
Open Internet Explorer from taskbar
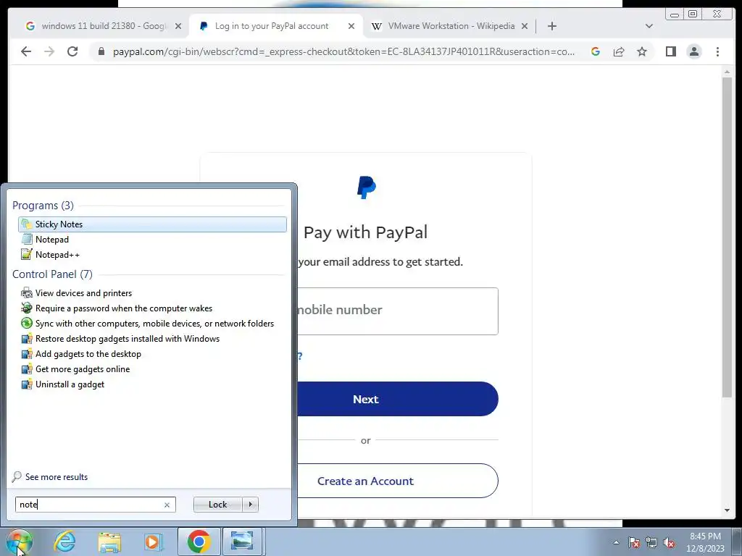point(64,542)
